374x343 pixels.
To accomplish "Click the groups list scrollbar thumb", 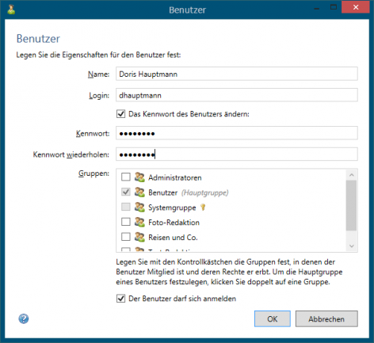I will pyautogui.click(x=352, y=205).
